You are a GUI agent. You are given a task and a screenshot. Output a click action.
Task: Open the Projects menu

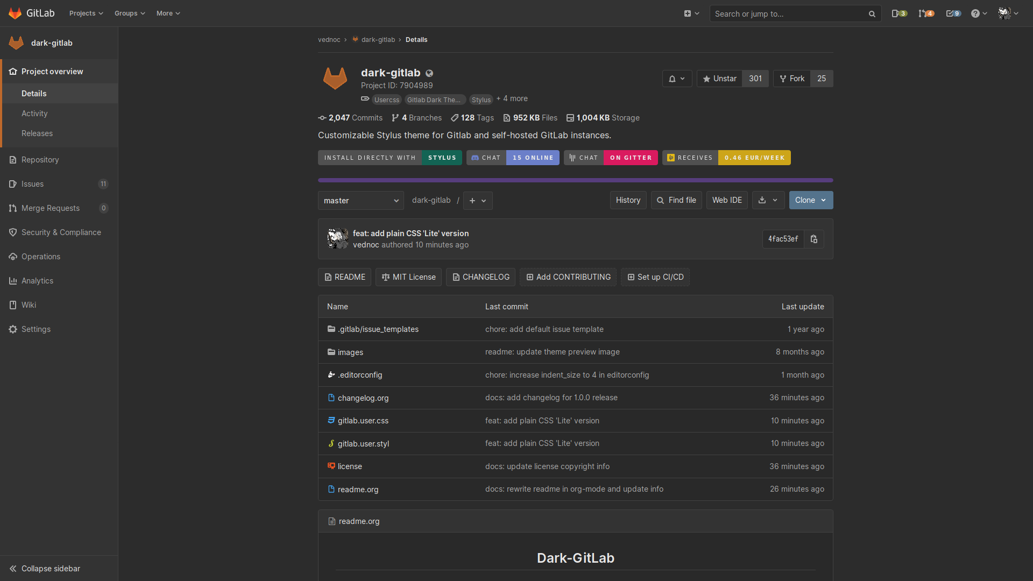coord(86,13)
